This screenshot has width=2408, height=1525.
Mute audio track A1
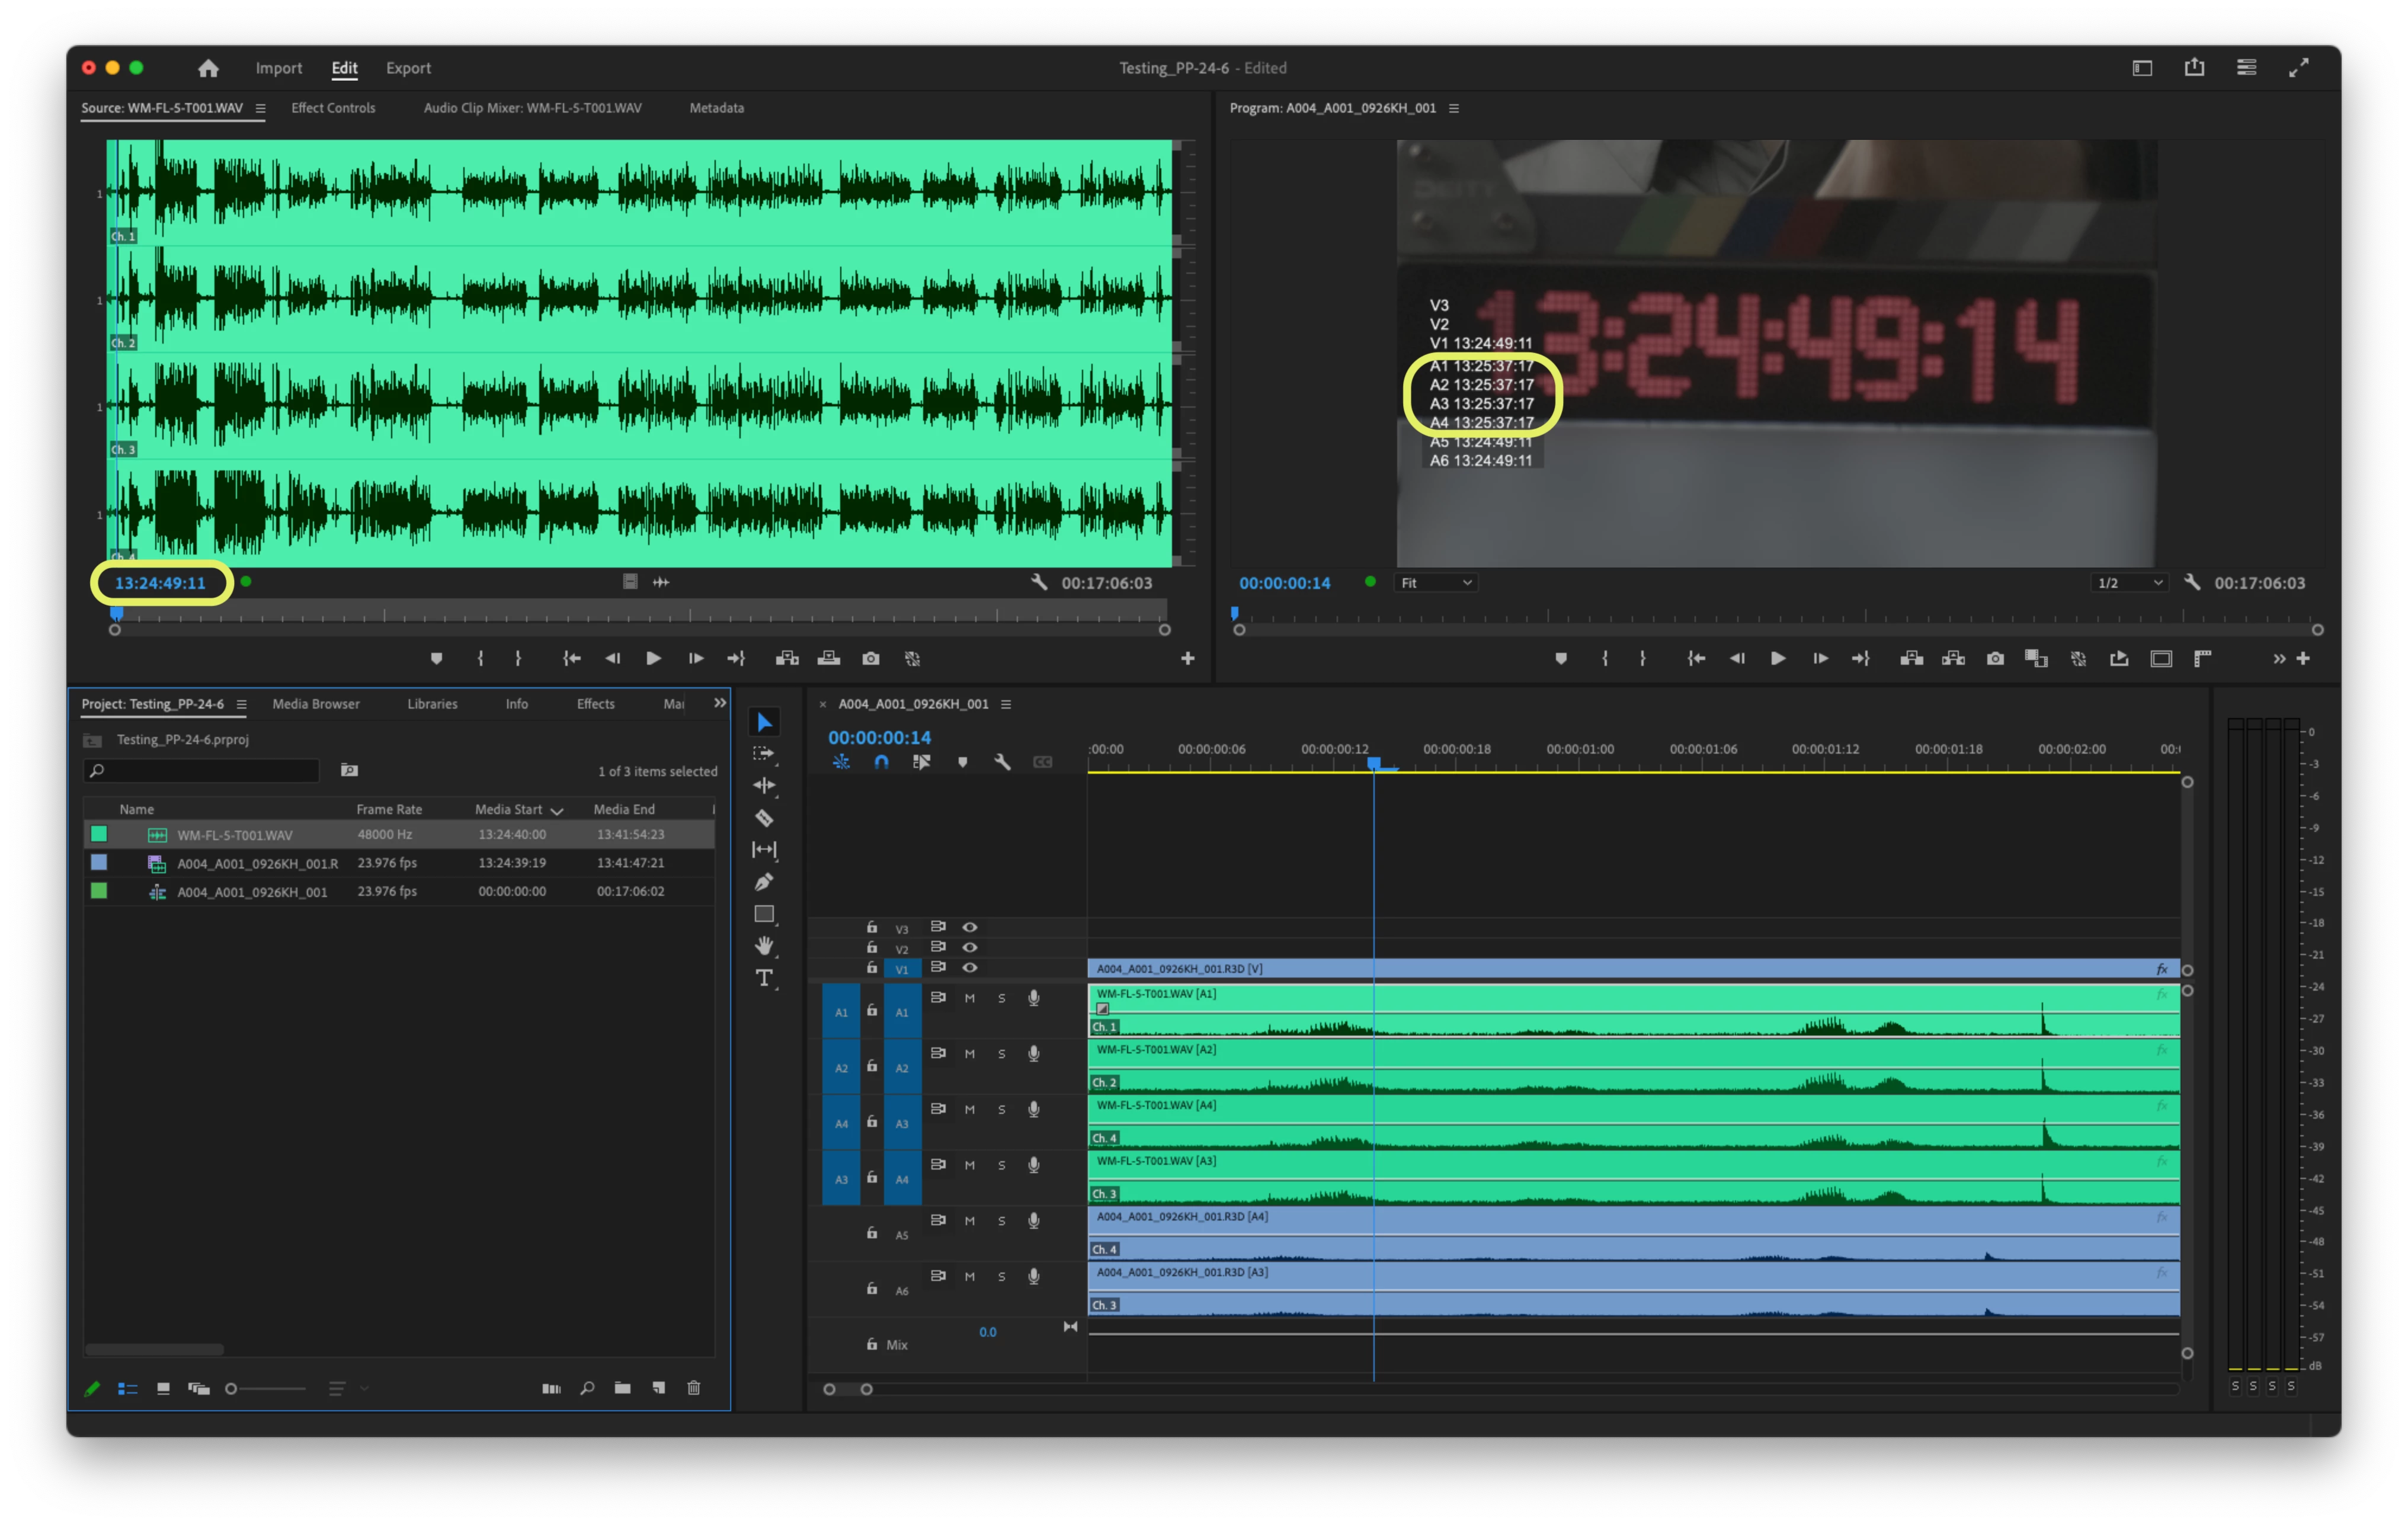coord(969,998)
